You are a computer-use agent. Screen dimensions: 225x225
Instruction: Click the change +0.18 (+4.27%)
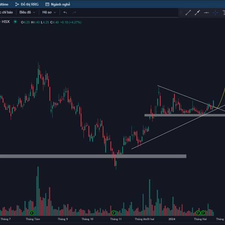(x=71, y=22)
